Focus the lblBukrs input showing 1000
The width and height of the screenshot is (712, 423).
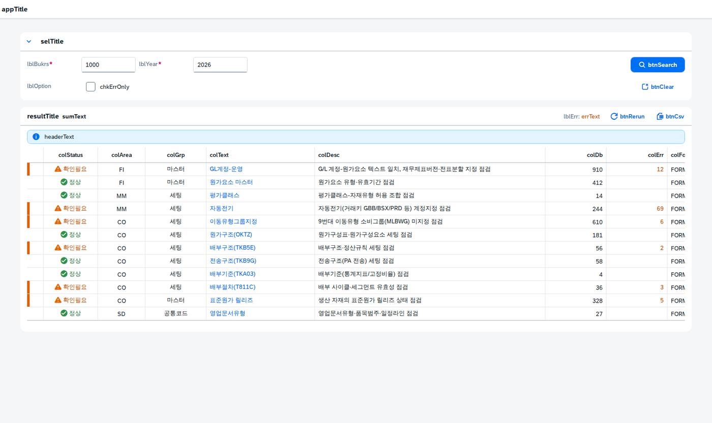[x=108, y=64]
